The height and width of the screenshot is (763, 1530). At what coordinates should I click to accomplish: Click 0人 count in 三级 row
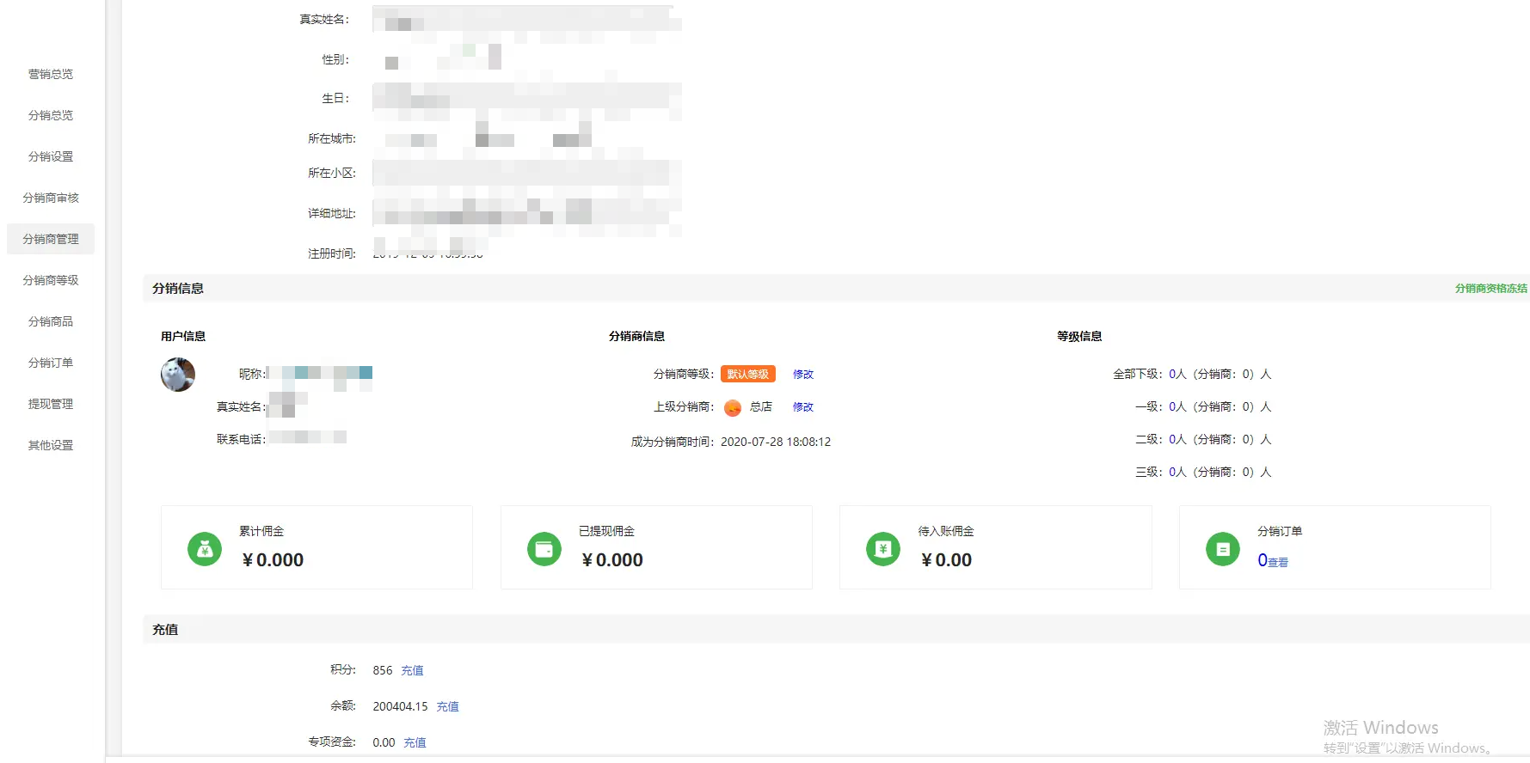pyautogui.click(x=1177, y=473)
